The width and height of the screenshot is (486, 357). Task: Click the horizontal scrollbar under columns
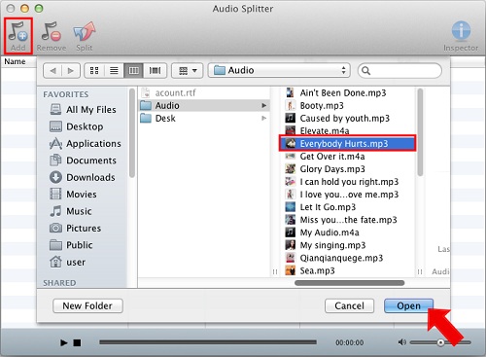[349, 283]
